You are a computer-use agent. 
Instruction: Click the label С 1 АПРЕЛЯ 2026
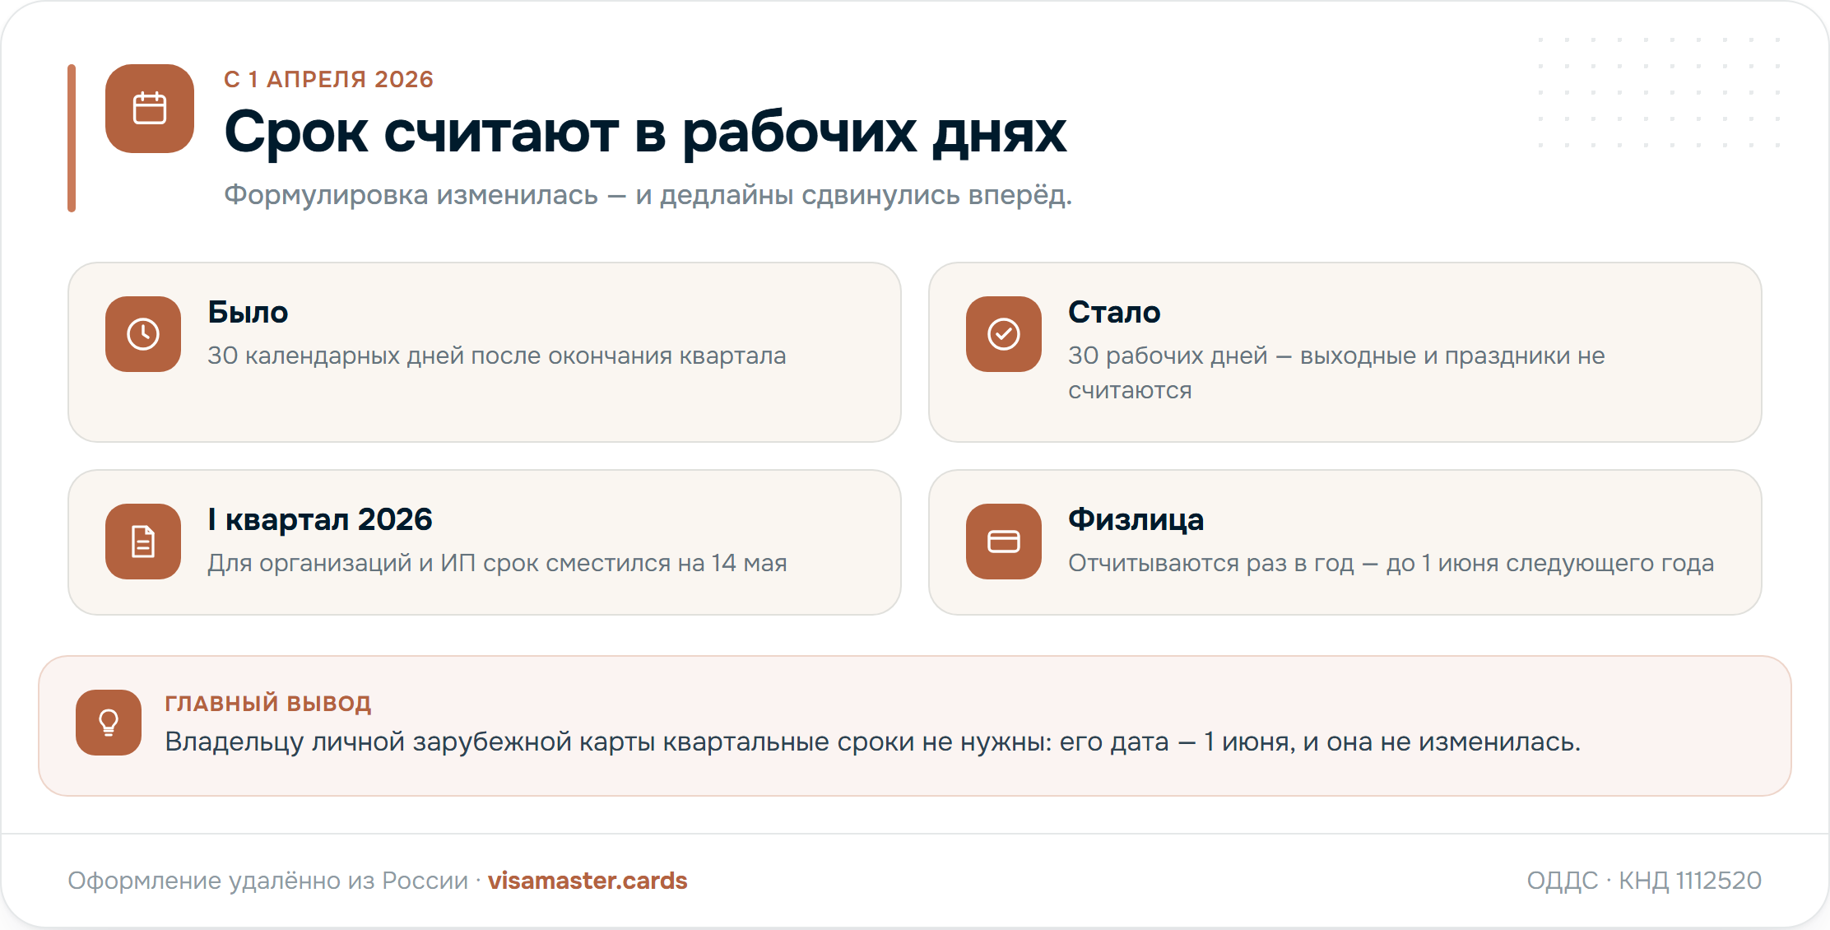pos(328,79)
